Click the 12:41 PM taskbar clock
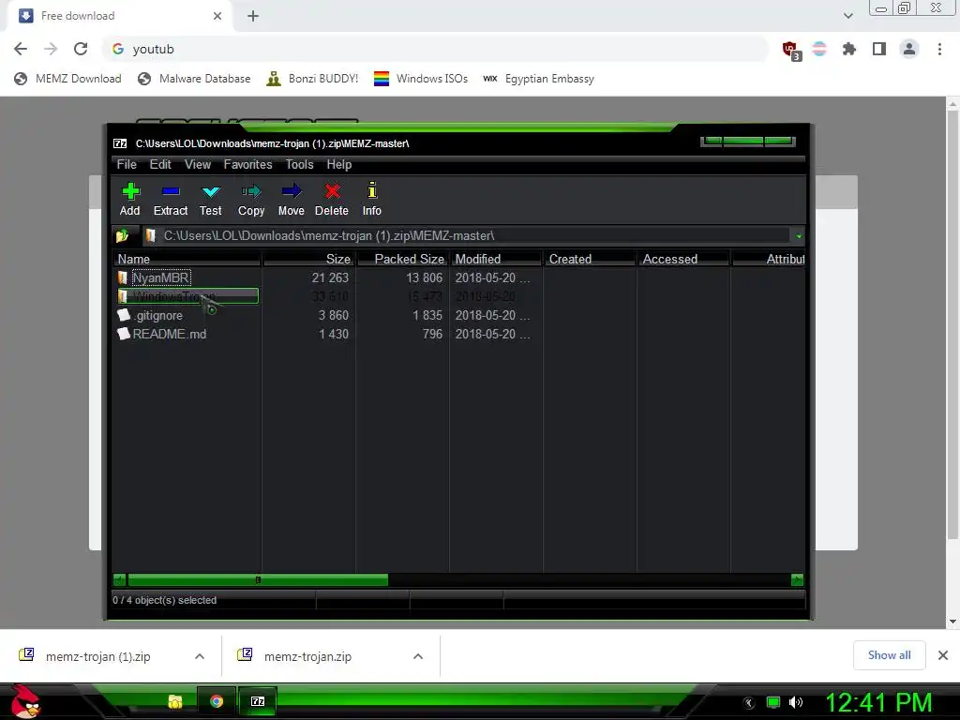The width and height of the screenshot is (960, 720). point(878,702)
